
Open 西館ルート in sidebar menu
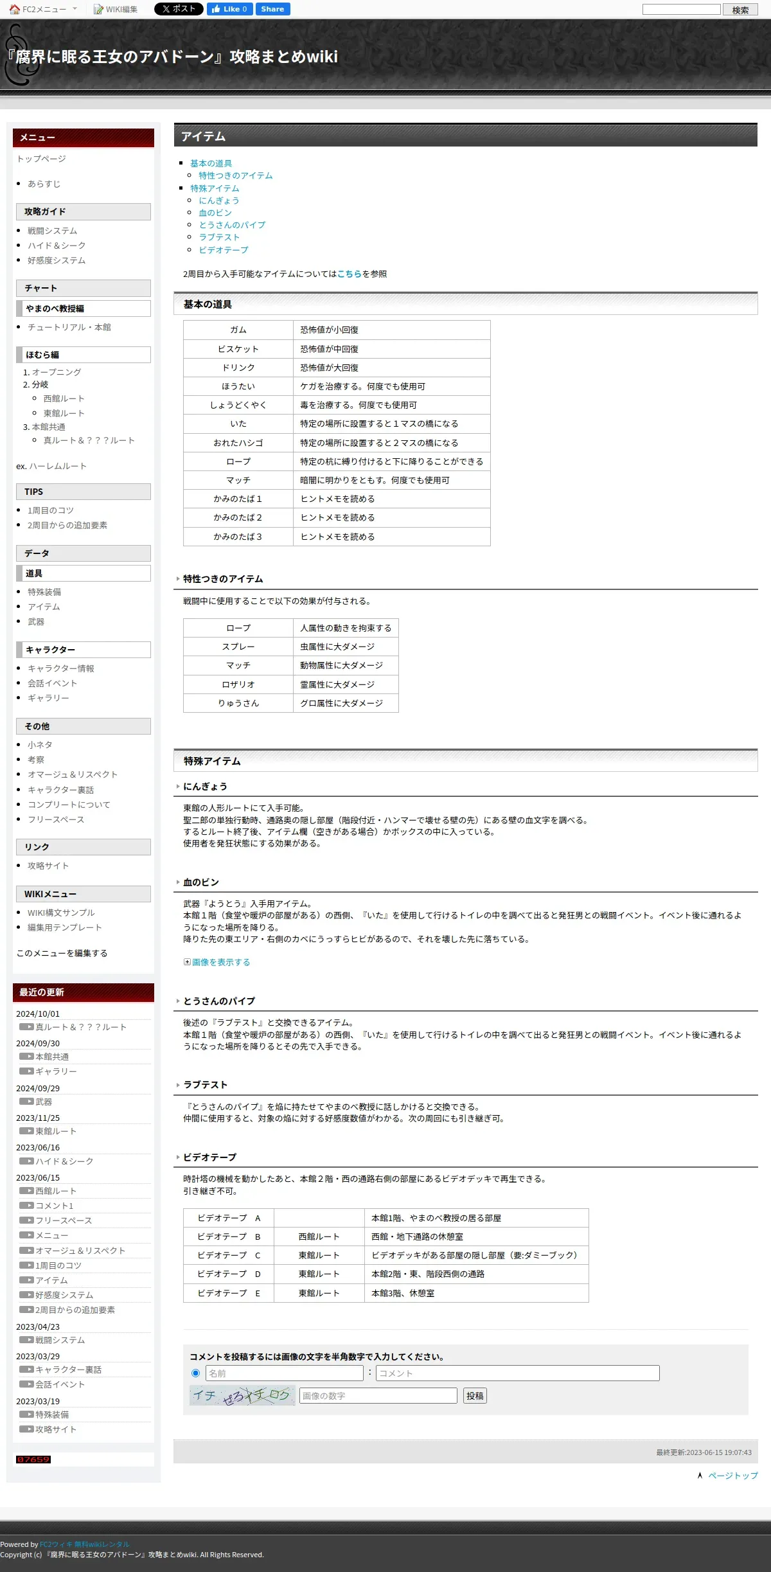pos(64,398)
